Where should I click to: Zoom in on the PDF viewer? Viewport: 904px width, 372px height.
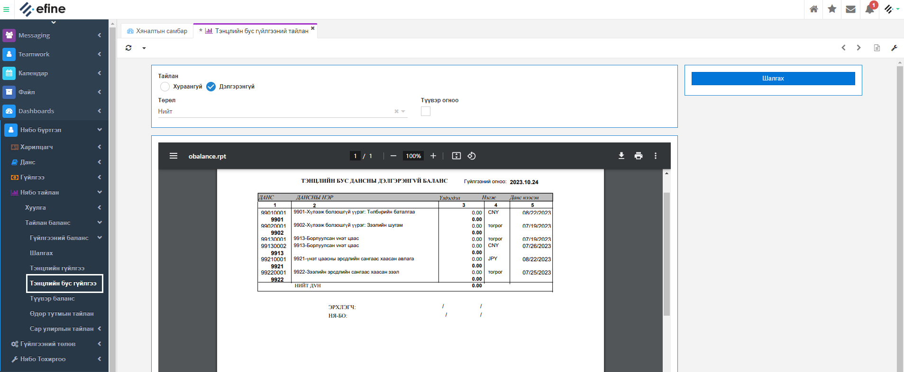click(x=433, y=156)
